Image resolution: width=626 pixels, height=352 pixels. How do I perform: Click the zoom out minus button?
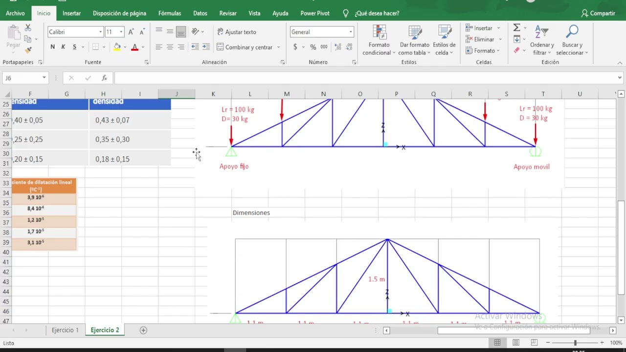click(x=548, y=343)
